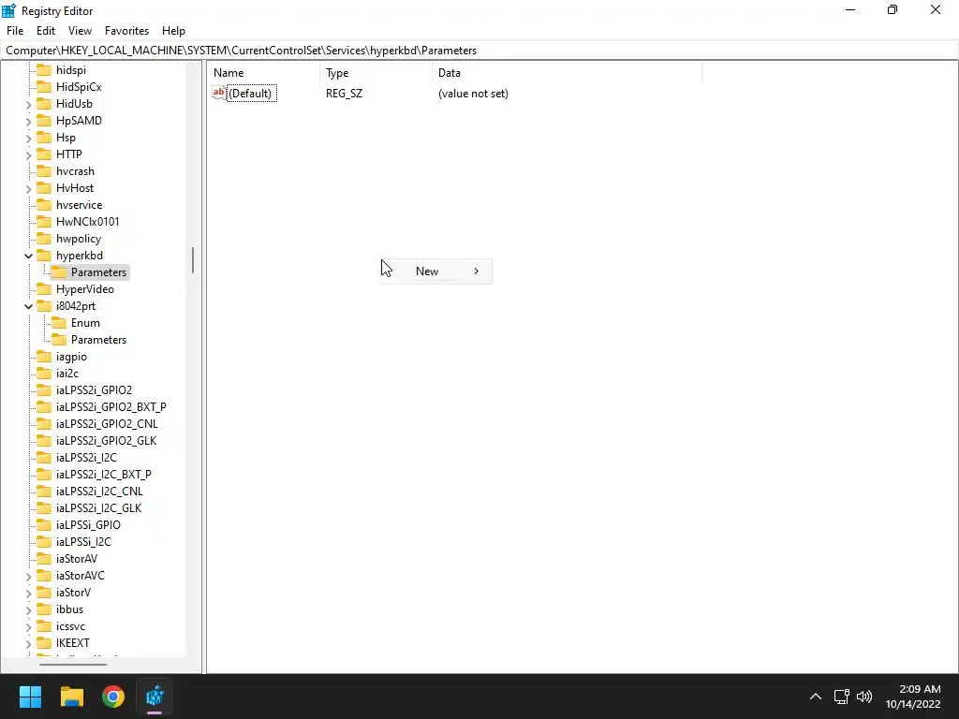Click the tree pane vertical scrollbar thumb

[193, 260]
